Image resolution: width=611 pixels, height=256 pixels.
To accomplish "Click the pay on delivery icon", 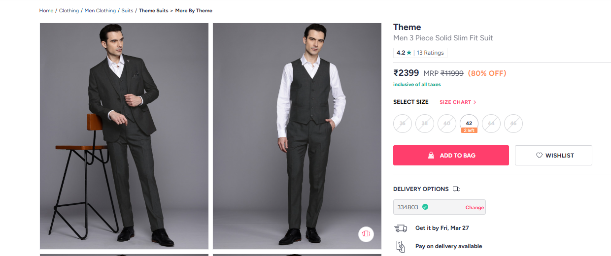I will pyautogui.click(x=401, y=246).
